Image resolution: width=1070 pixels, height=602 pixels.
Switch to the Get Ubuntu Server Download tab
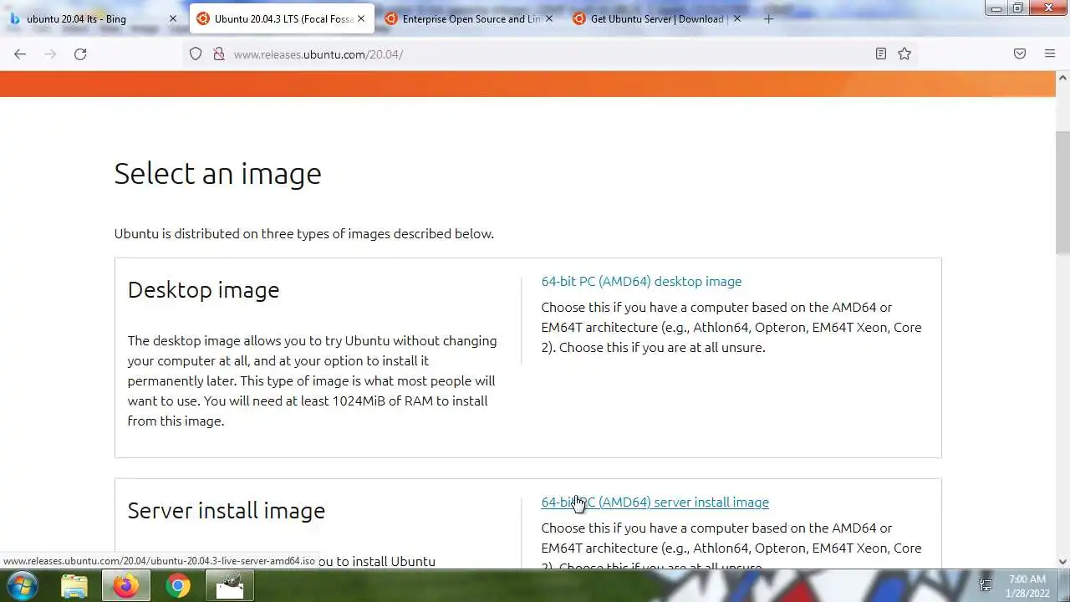coord(658,18)
